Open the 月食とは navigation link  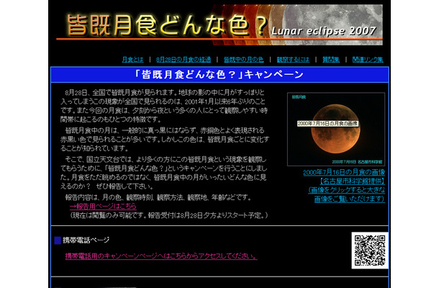point(132,59)
